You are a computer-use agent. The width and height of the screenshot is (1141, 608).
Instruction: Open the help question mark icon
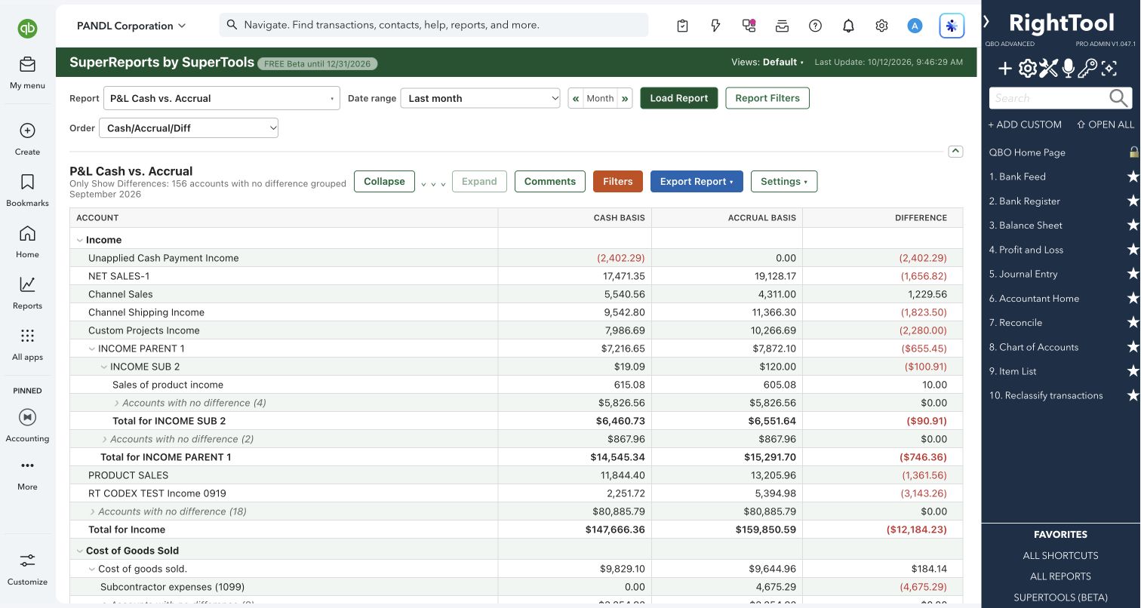pyautogui.click(x=815, y=26)
